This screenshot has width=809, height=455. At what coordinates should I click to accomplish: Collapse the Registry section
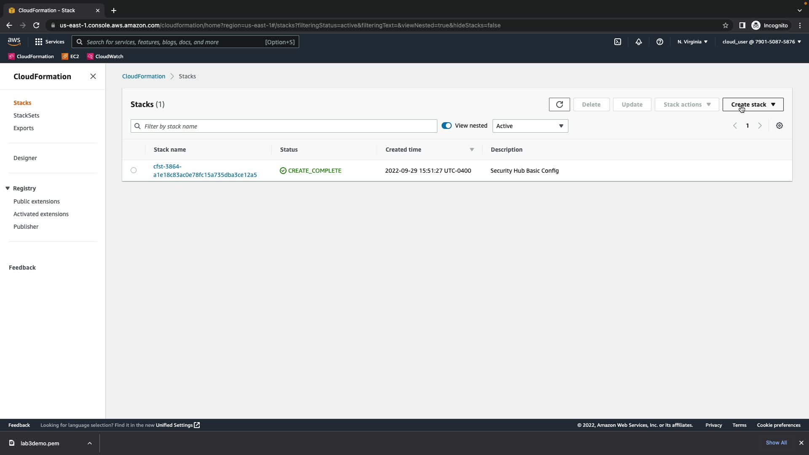pyautogui.click(x=8, y=188)
